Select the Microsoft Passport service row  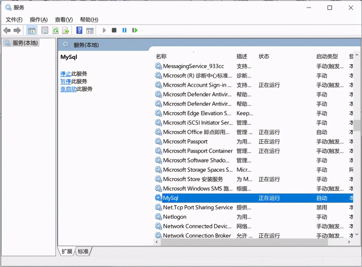click(254, 142)
